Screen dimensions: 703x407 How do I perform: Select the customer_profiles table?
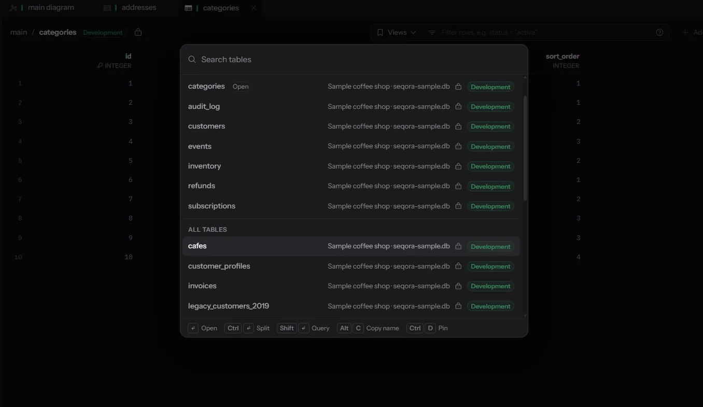(x=351, y=266)
